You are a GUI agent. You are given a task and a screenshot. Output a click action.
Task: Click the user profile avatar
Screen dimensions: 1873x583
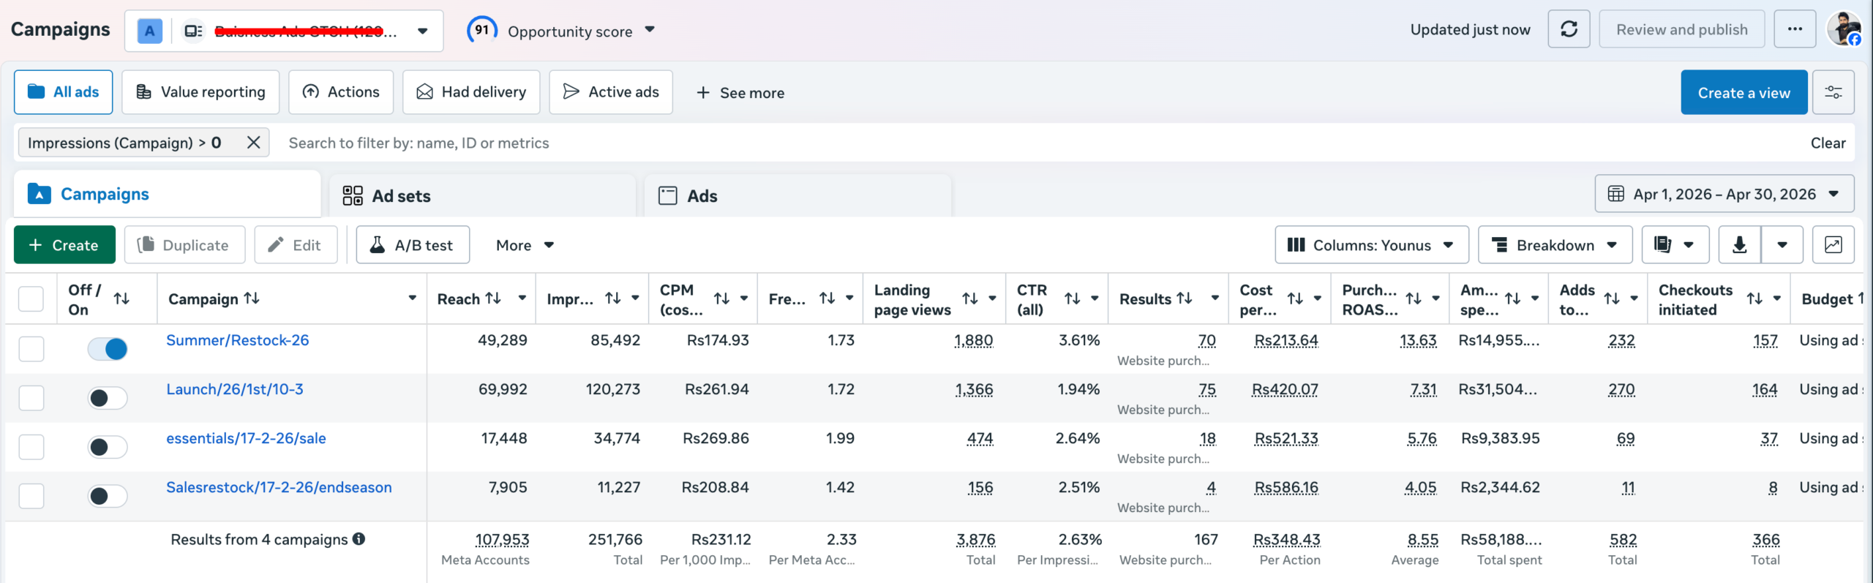pos(1843,29)
